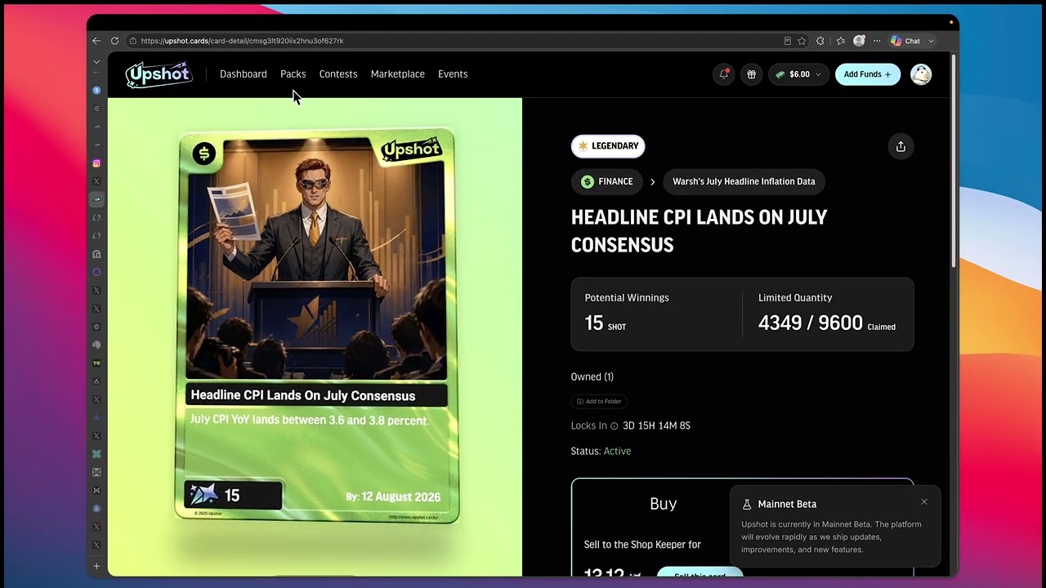Open the browser extensions icon
This screenshot has height=588, width=1046.
point(820,41)
